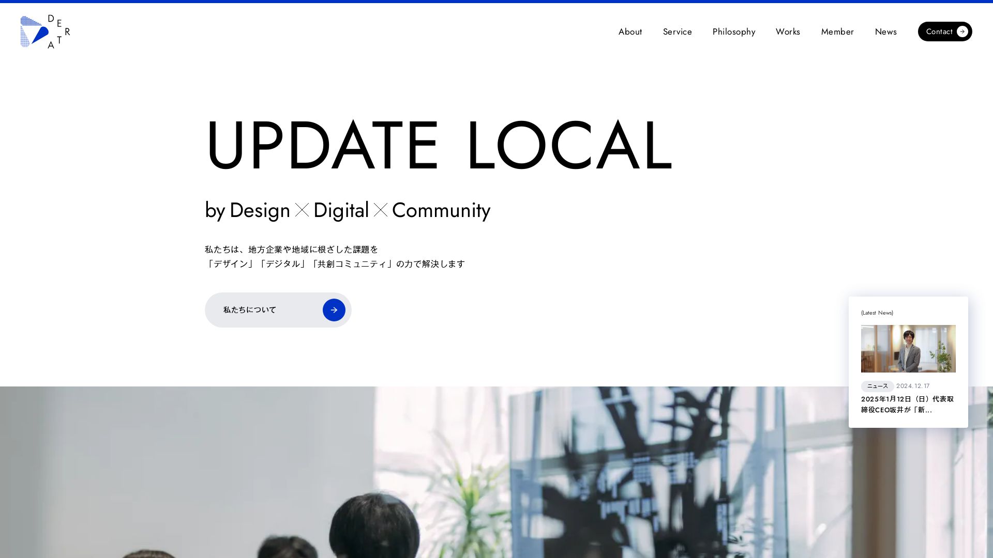Viewport: 993px width, 558px height.
Task: Click the × symbol between Digital and Community
Action: (x=381, y=210)
